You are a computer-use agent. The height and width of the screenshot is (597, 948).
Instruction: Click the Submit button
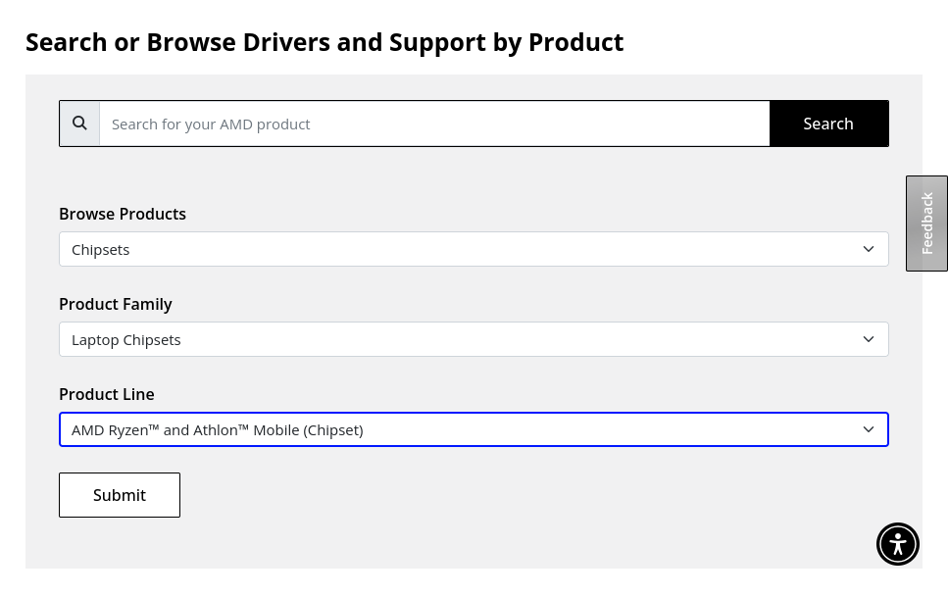120,495
